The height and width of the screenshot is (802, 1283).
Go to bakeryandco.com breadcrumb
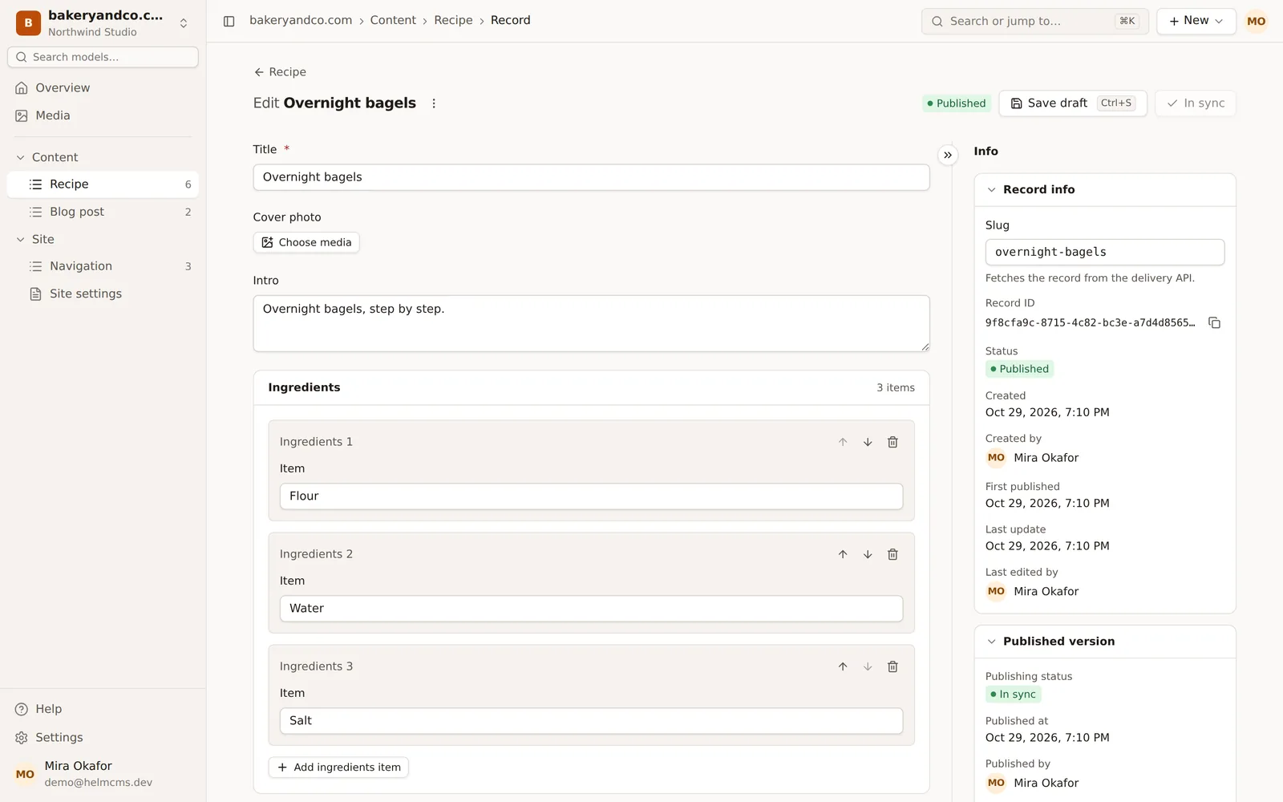pos(301,20)
